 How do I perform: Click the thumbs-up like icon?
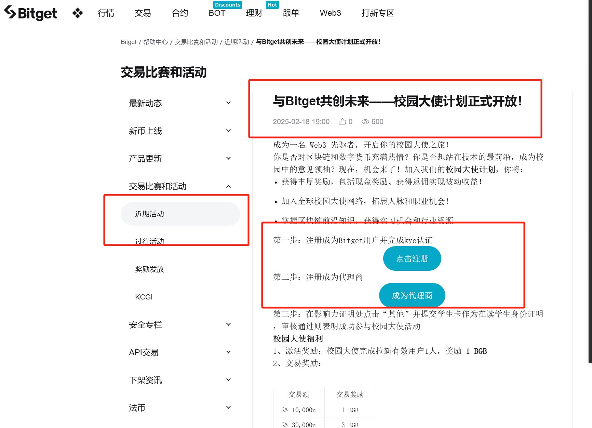pyautogui.click(x=342, y=122)
